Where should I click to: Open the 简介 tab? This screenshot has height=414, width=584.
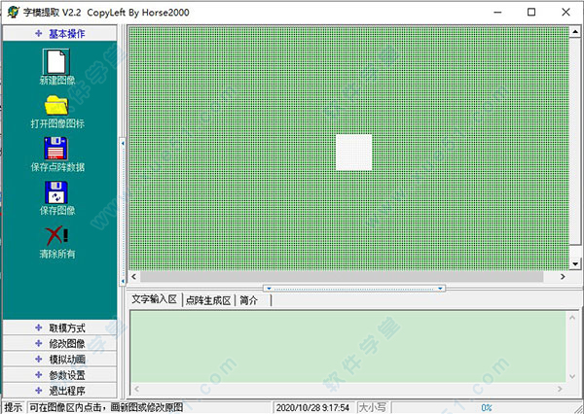point(249,300)
